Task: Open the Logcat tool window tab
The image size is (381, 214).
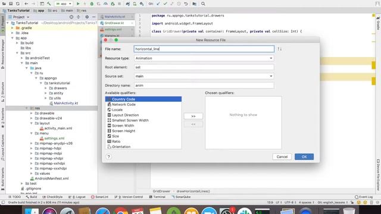Action: click(x=77, y=197)
